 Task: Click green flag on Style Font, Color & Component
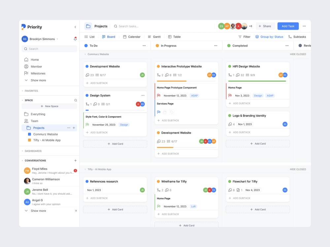(87, 124)
